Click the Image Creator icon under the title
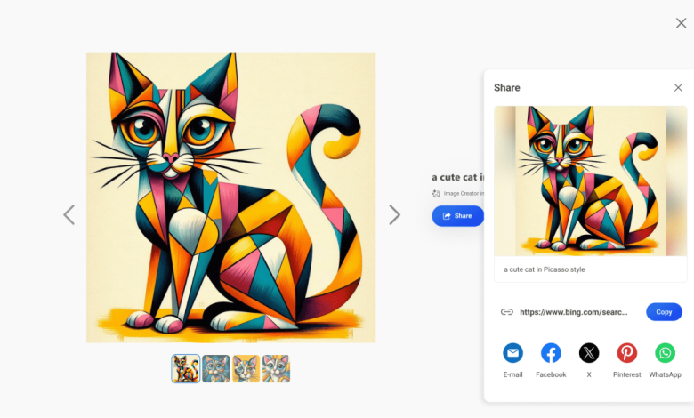Viewport: 694px width, 418px height. (x=436, y=193)
